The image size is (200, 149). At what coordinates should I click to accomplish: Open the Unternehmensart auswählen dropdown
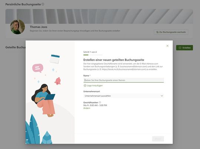[124, 96]
